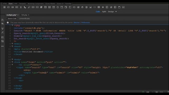This screenshot has height=95, width=169.
Task: Insert a Submit Button checkmark icon
Action: pos(78,7)
